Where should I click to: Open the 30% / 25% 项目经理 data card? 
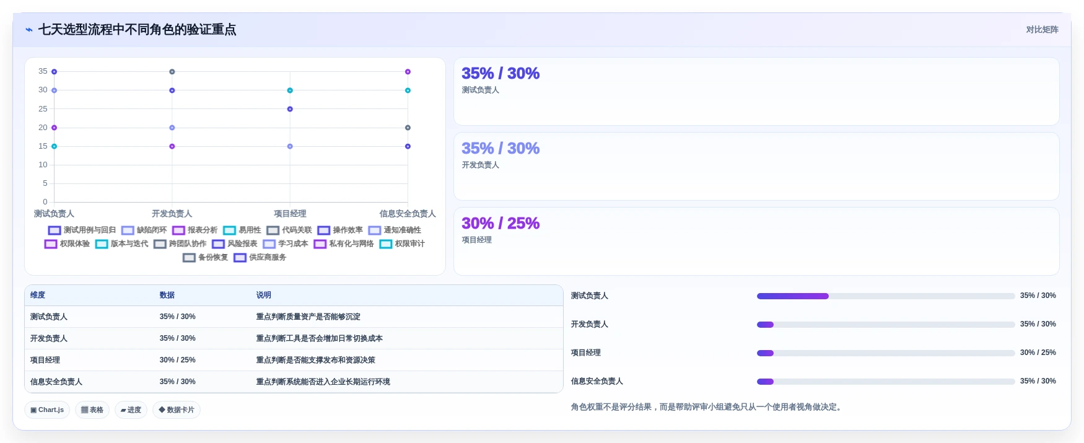(756, 242)
